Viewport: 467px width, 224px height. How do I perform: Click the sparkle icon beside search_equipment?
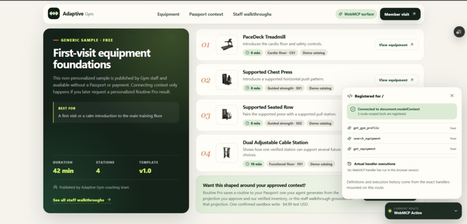coord(349,138)
